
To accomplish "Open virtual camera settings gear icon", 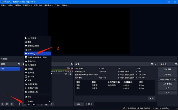I will coord(175,79).
